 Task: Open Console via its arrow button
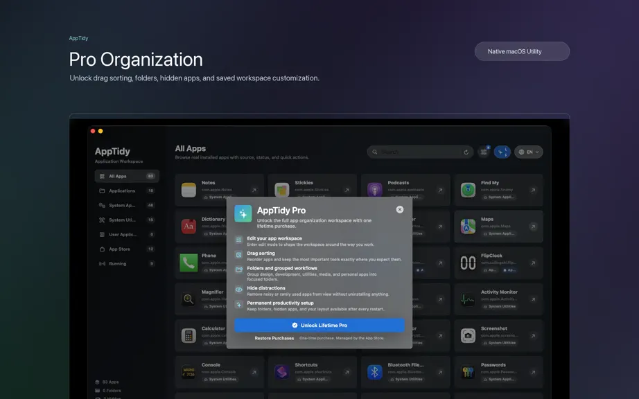click(x=254, y=372)
